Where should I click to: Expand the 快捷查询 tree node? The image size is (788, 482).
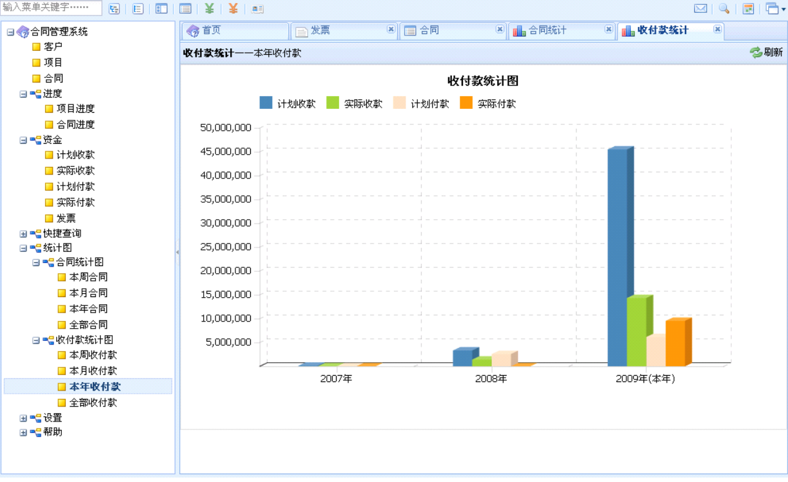(23, 234)
